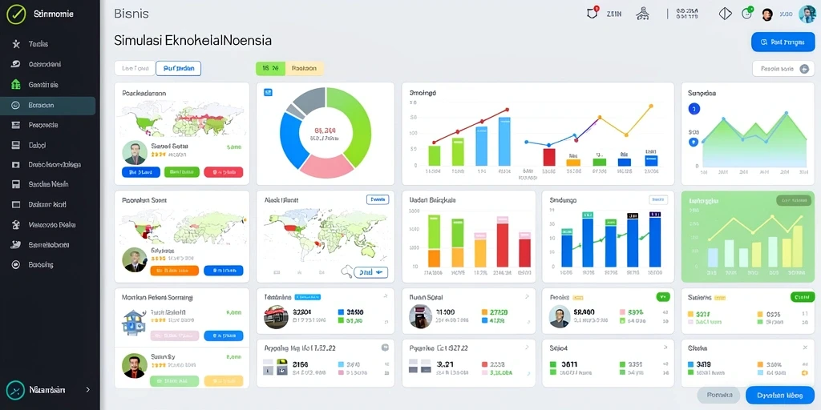Viewport: 821px width, 410px height.
Task: Expand the bottom sidebar item chevron
Action: [87, 390]
